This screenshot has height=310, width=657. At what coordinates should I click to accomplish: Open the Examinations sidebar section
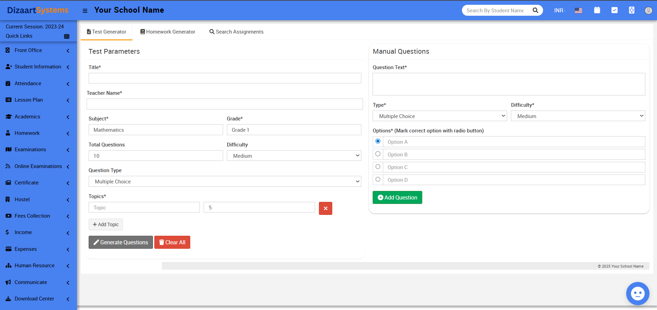(30, 150)
